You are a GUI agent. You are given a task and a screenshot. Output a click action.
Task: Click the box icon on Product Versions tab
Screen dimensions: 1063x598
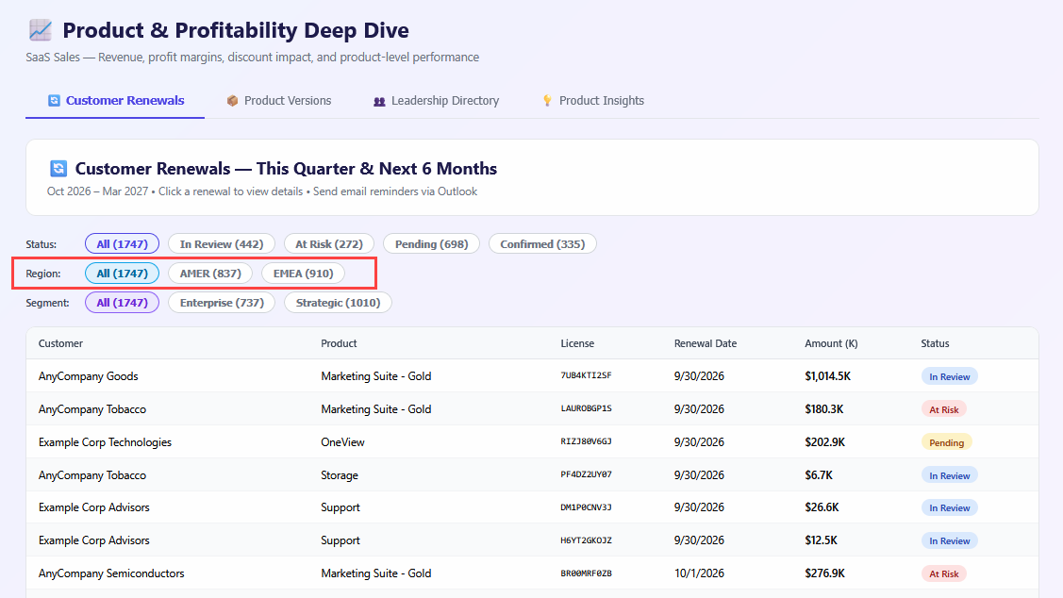pyautogui.click(x=233, y=100)
